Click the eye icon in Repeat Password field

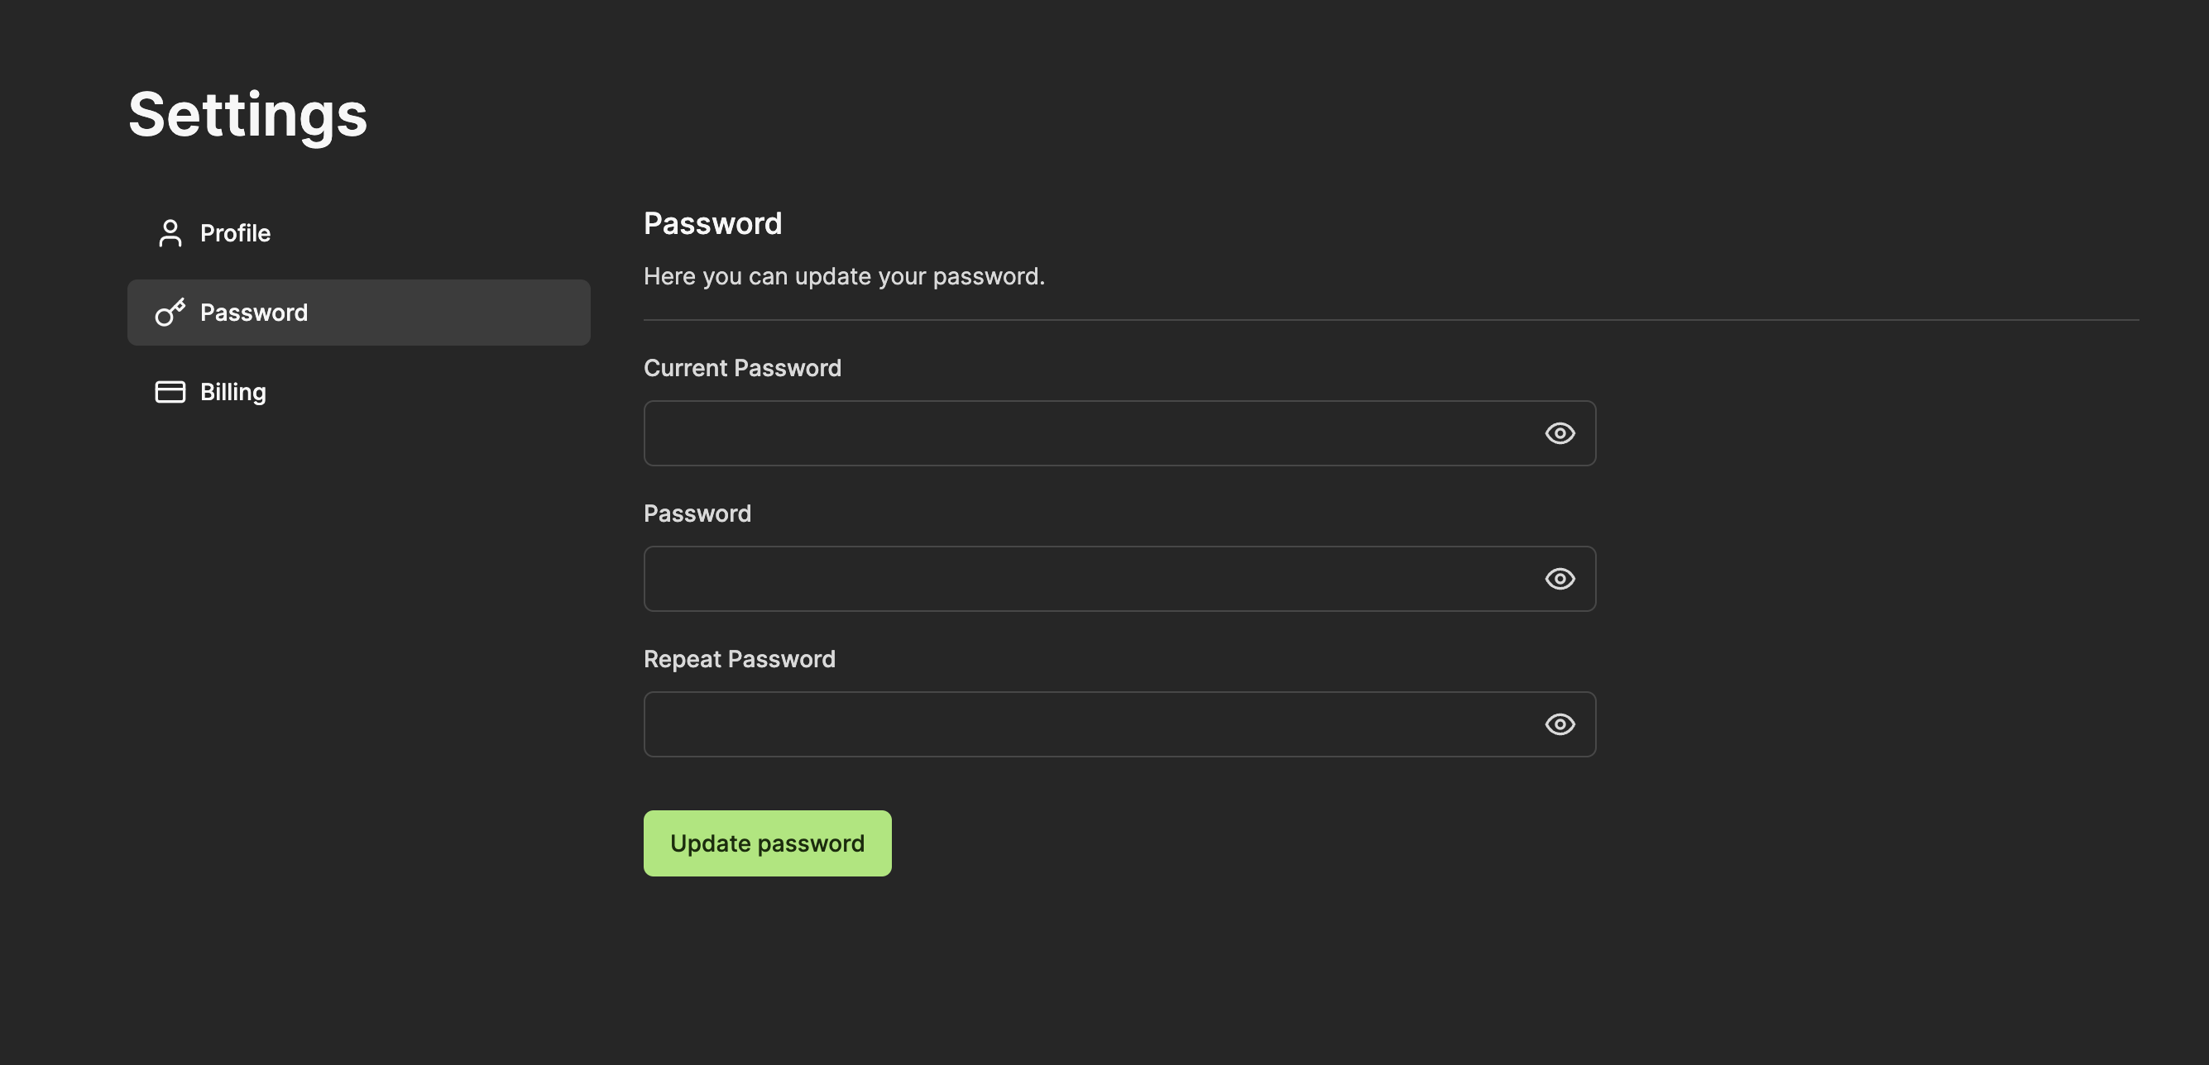coord(1560,724)
